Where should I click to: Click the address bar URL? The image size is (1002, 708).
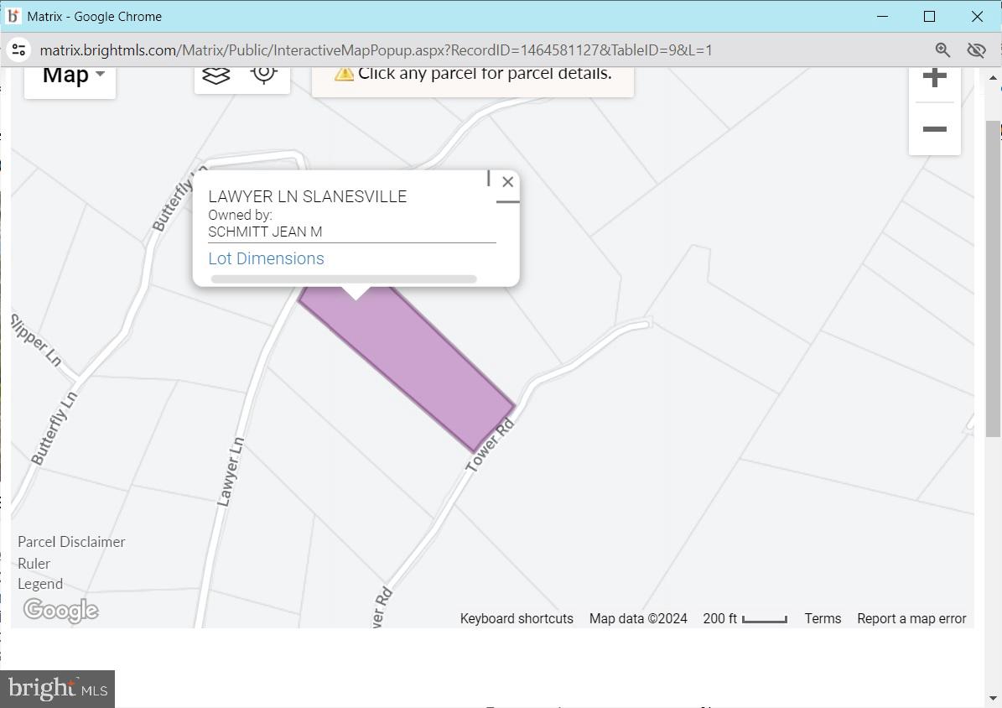pos(376,50)
